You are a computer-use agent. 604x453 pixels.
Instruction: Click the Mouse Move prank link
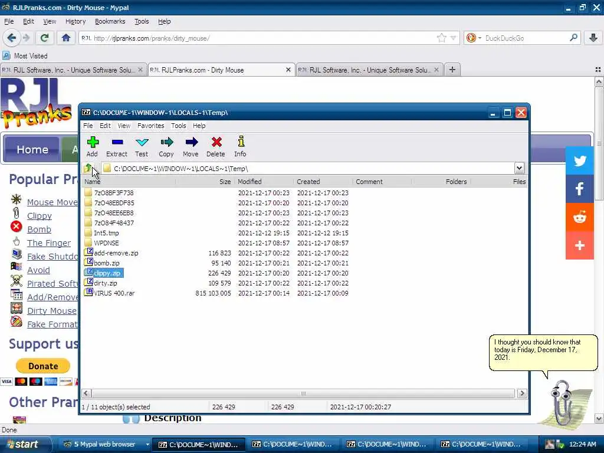[x=52, y=202]
